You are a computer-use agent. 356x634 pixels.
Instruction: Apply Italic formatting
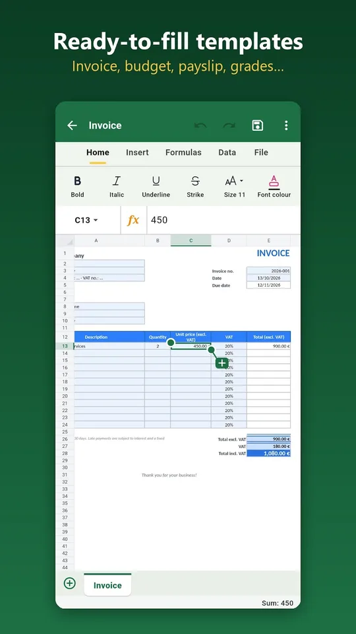click(x=117, y=186)
